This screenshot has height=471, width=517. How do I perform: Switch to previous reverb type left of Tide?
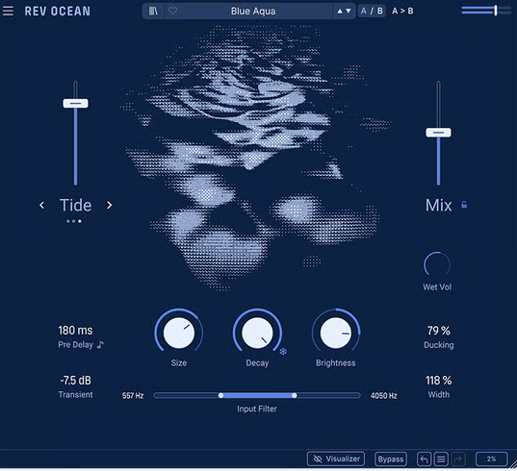point(41,205)
